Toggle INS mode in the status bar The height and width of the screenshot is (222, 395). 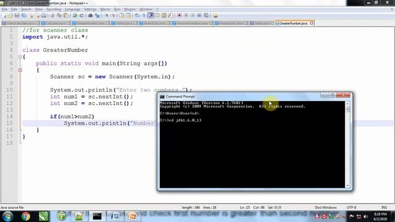click(384, 208)
